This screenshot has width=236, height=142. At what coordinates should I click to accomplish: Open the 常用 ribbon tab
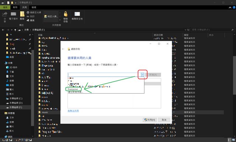point(15,7)
